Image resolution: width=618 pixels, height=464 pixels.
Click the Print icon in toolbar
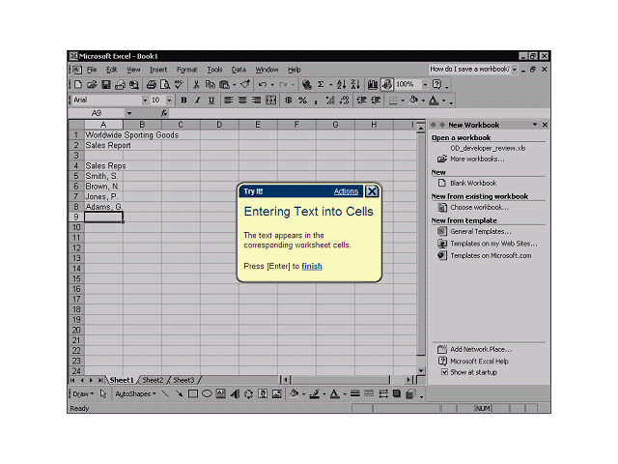tap(152, 84)
